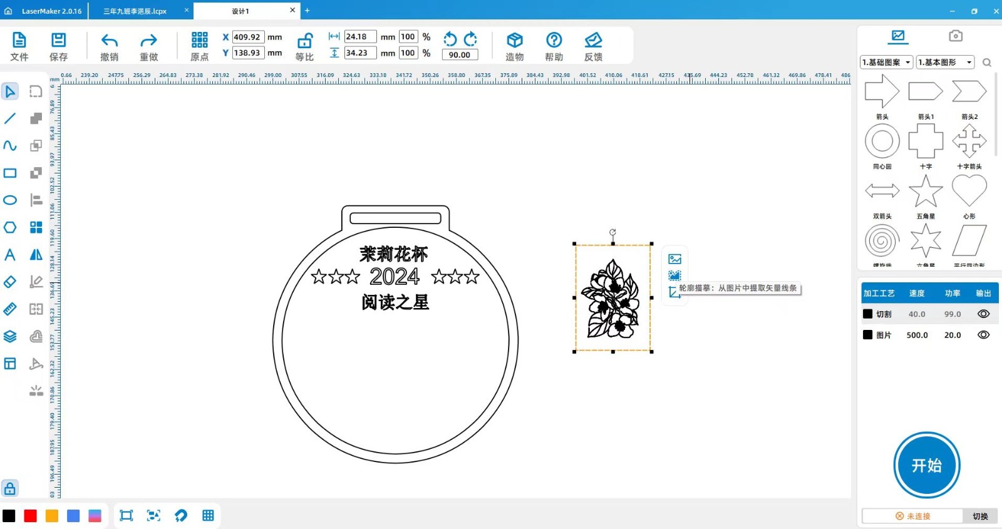The image size is (1002, 529).
Task: Click the width input field 24.18
Action: tap(360, 36)
